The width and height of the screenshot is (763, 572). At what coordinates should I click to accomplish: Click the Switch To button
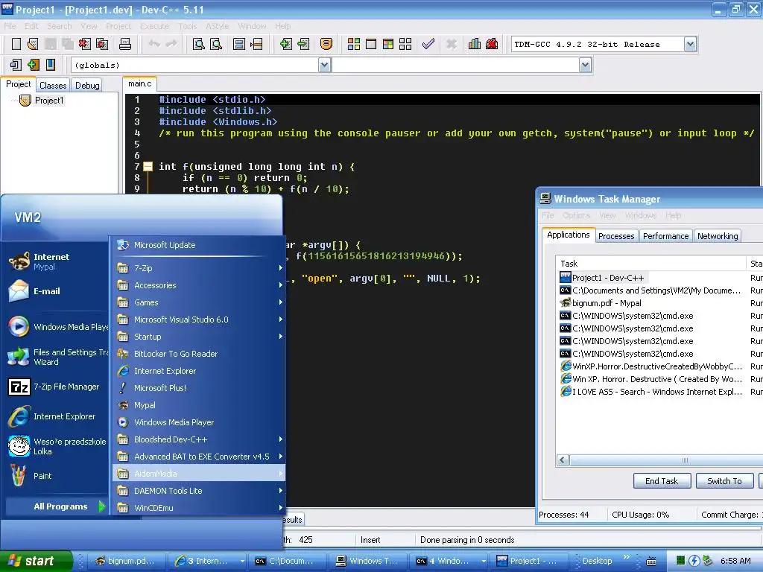724,481
